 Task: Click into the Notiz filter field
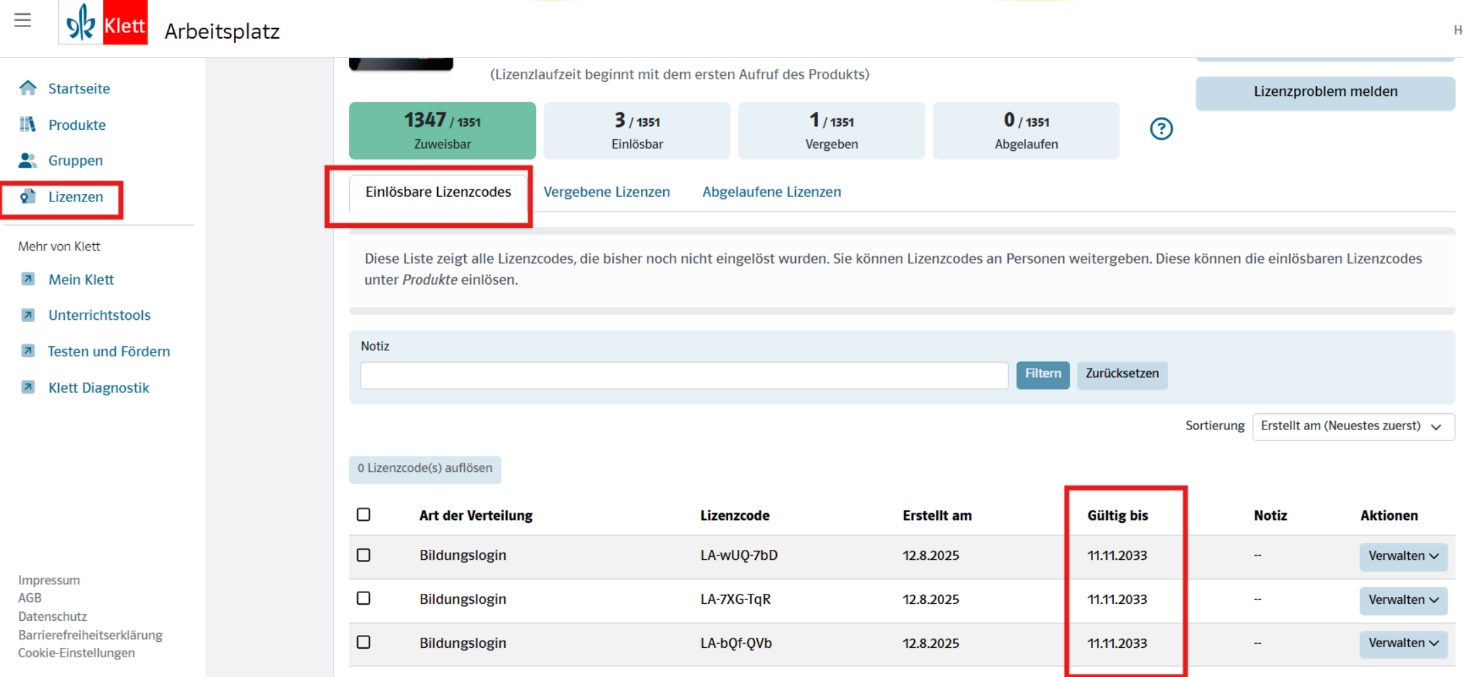point(683,375)
